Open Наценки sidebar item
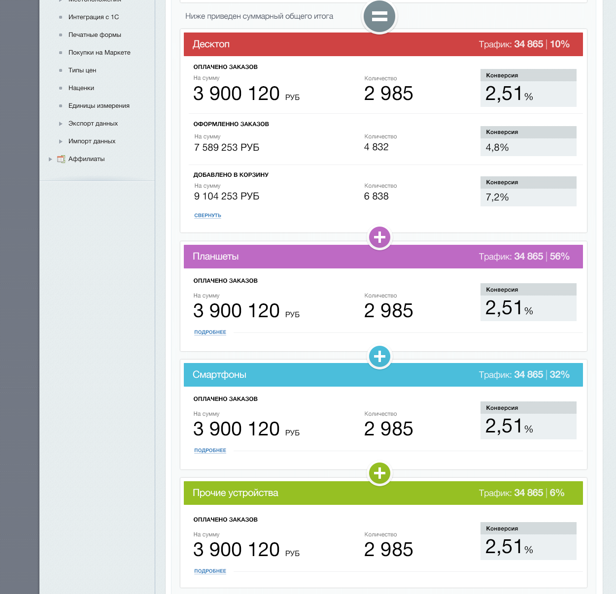This screenshot has height=594, width=616. [x=81, y=88]
